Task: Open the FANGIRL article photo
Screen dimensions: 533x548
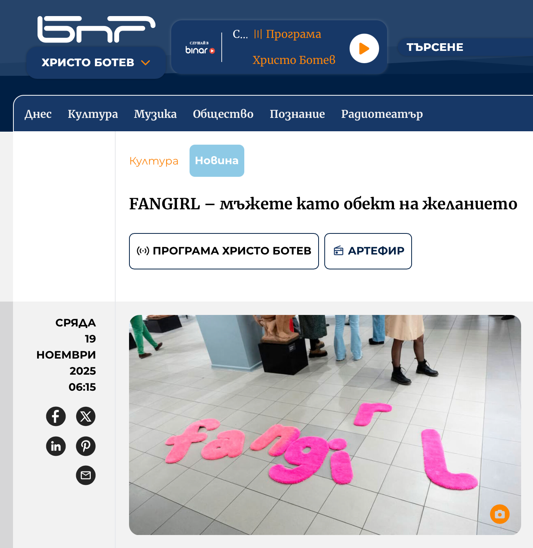Action: 325,425
